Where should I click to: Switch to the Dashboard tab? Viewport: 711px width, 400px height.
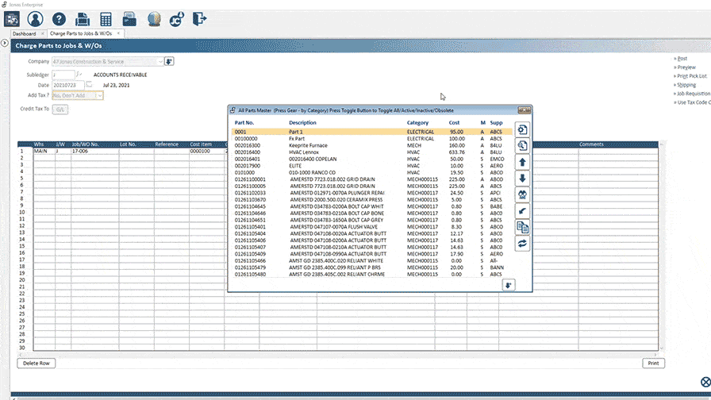(24, 33)
